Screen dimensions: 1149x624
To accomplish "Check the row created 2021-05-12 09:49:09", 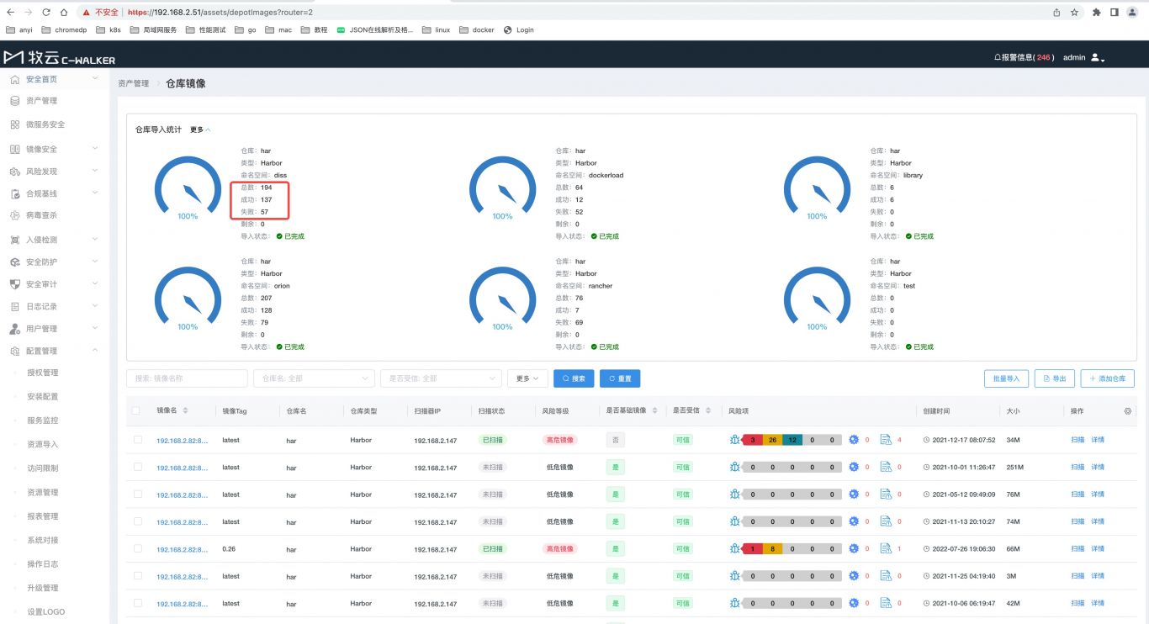I will (x=137, y=494).
